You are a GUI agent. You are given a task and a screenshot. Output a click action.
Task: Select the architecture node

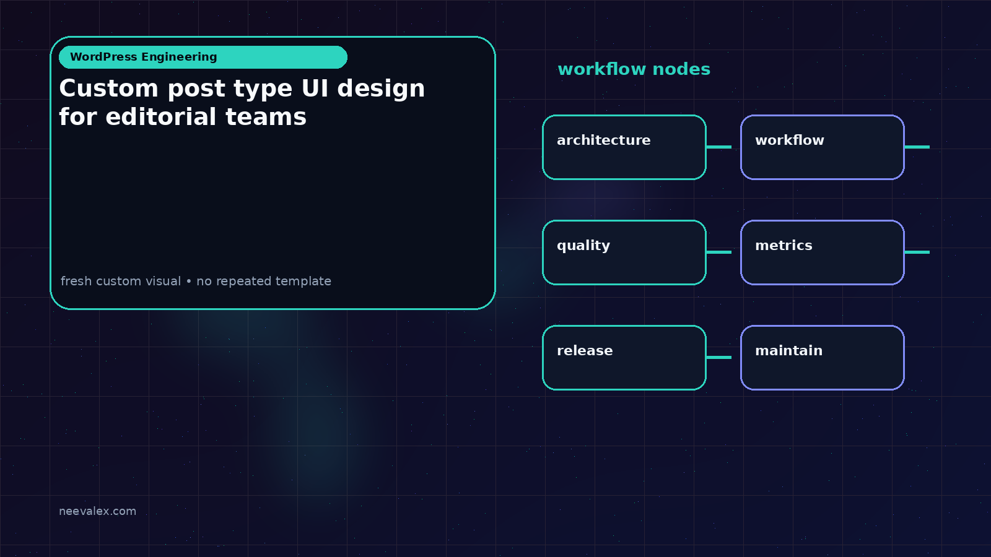click(624, 147)
